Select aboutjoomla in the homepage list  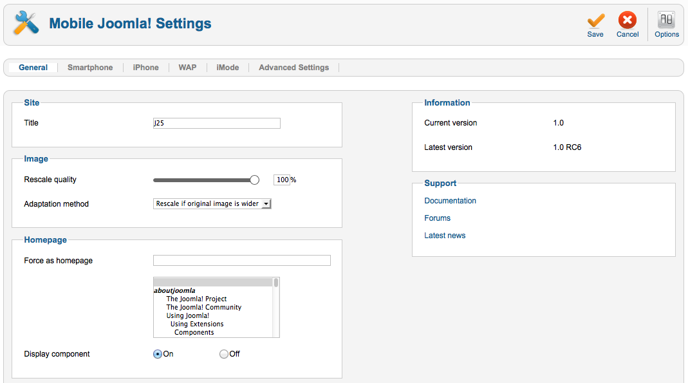tap(174, 290)
